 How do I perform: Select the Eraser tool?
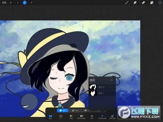(x=143, y=3)
